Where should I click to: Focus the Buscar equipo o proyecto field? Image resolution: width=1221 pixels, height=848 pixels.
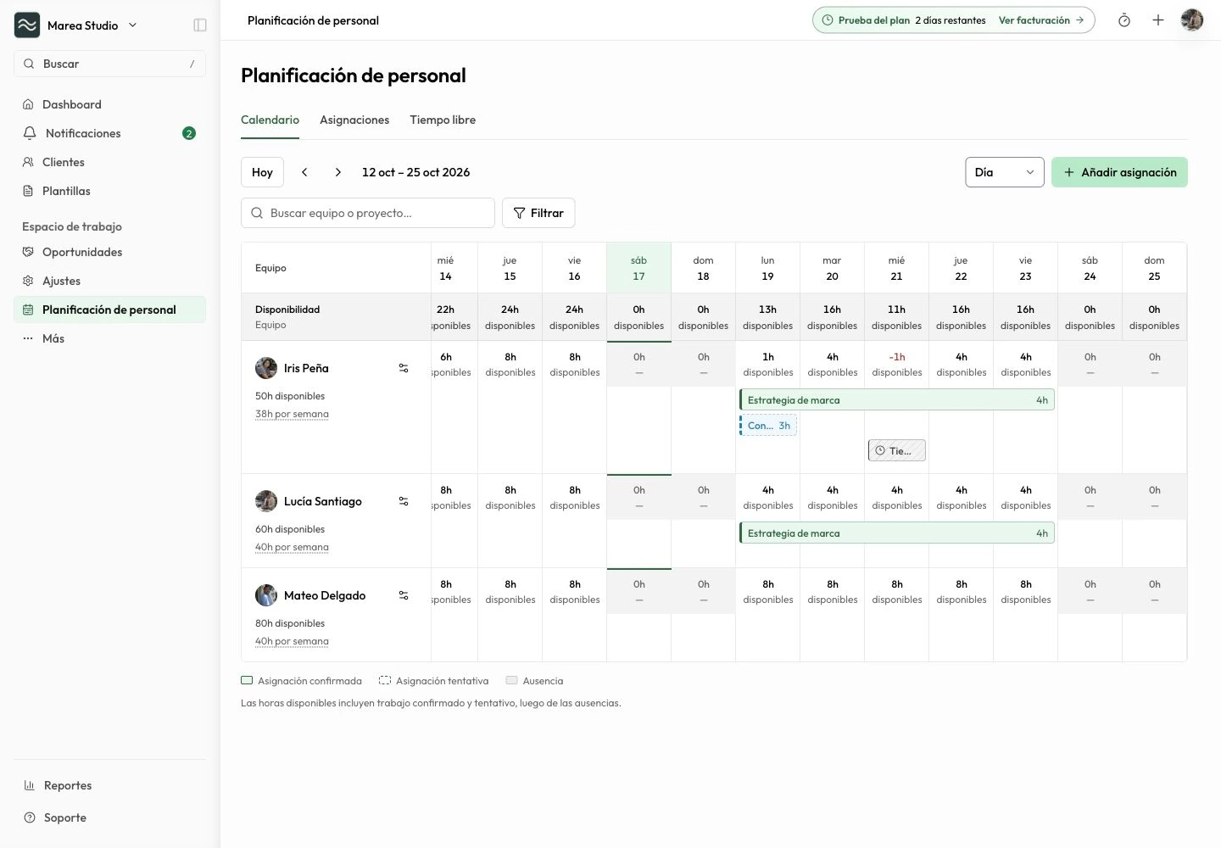pyautogui.click(x=368, y=213)
